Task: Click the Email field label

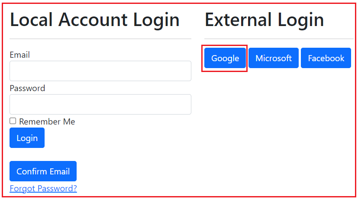Action: coord(19,55)
